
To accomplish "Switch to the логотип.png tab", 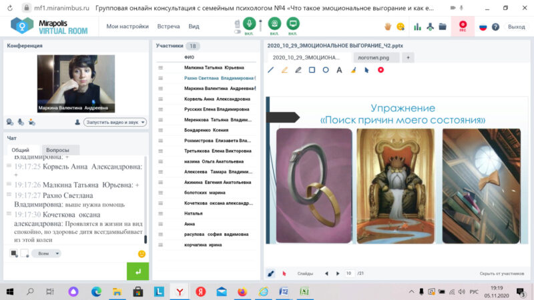I will coord(376,57).
